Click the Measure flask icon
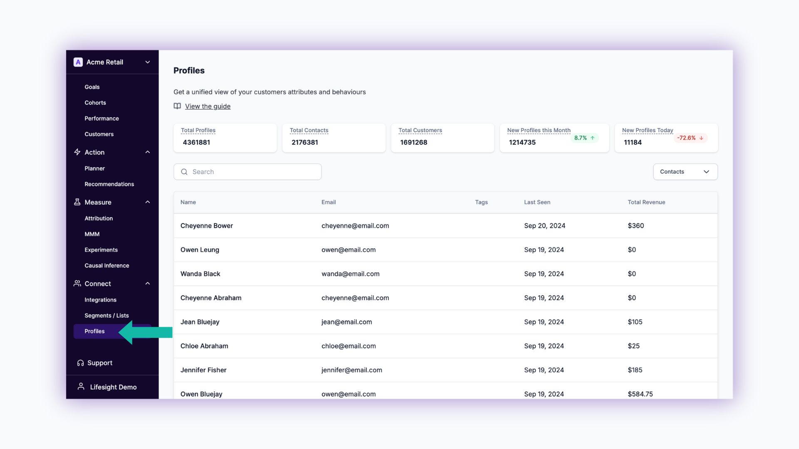This screenshot has height=449, width=799. tap(77, 202)
